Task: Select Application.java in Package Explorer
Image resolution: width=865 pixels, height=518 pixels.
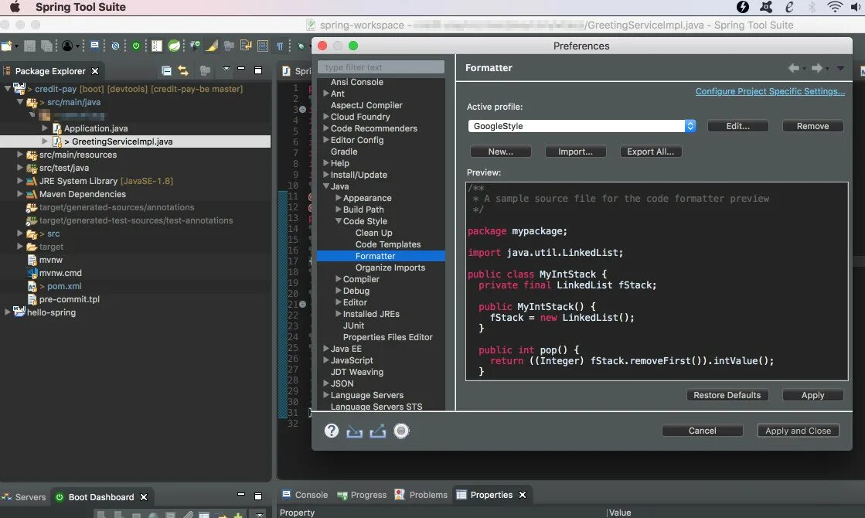Action: point(95,128)
